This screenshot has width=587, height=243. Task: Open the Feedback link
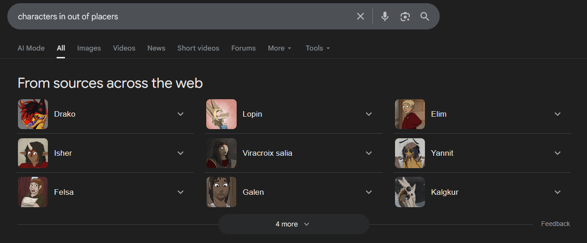(x=555, y=224)
